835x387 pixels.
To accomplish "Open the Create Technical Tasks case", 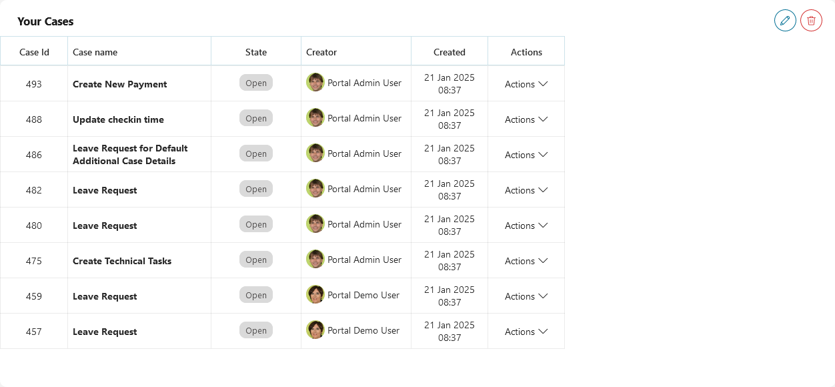I will coord(122,261).
